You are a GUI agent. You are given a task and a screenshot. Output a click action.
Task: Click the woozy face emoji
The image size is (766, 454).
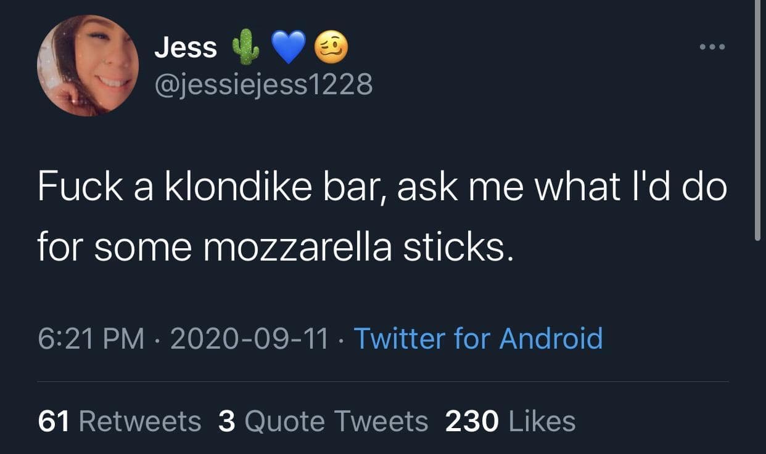331,47
